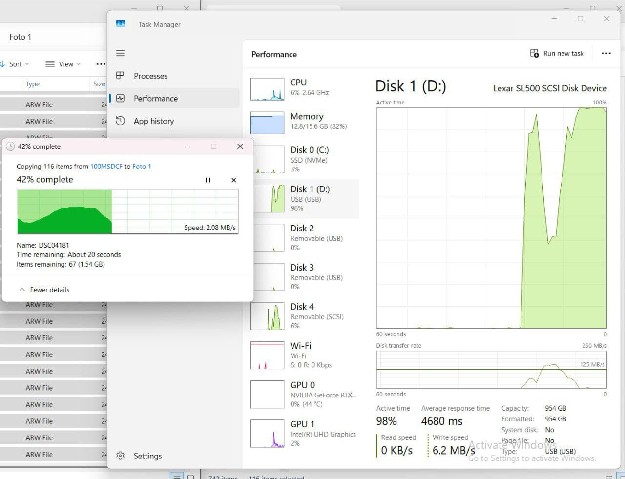Pause the file copy operation

point(208,180)
